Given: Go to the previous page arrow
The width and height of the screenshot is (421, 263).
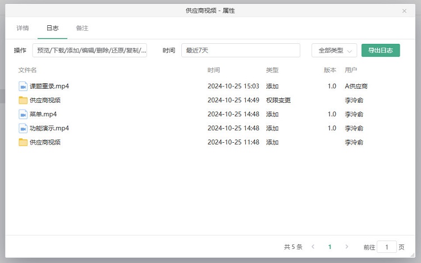Looking at the screenshot, I should 313,247.
